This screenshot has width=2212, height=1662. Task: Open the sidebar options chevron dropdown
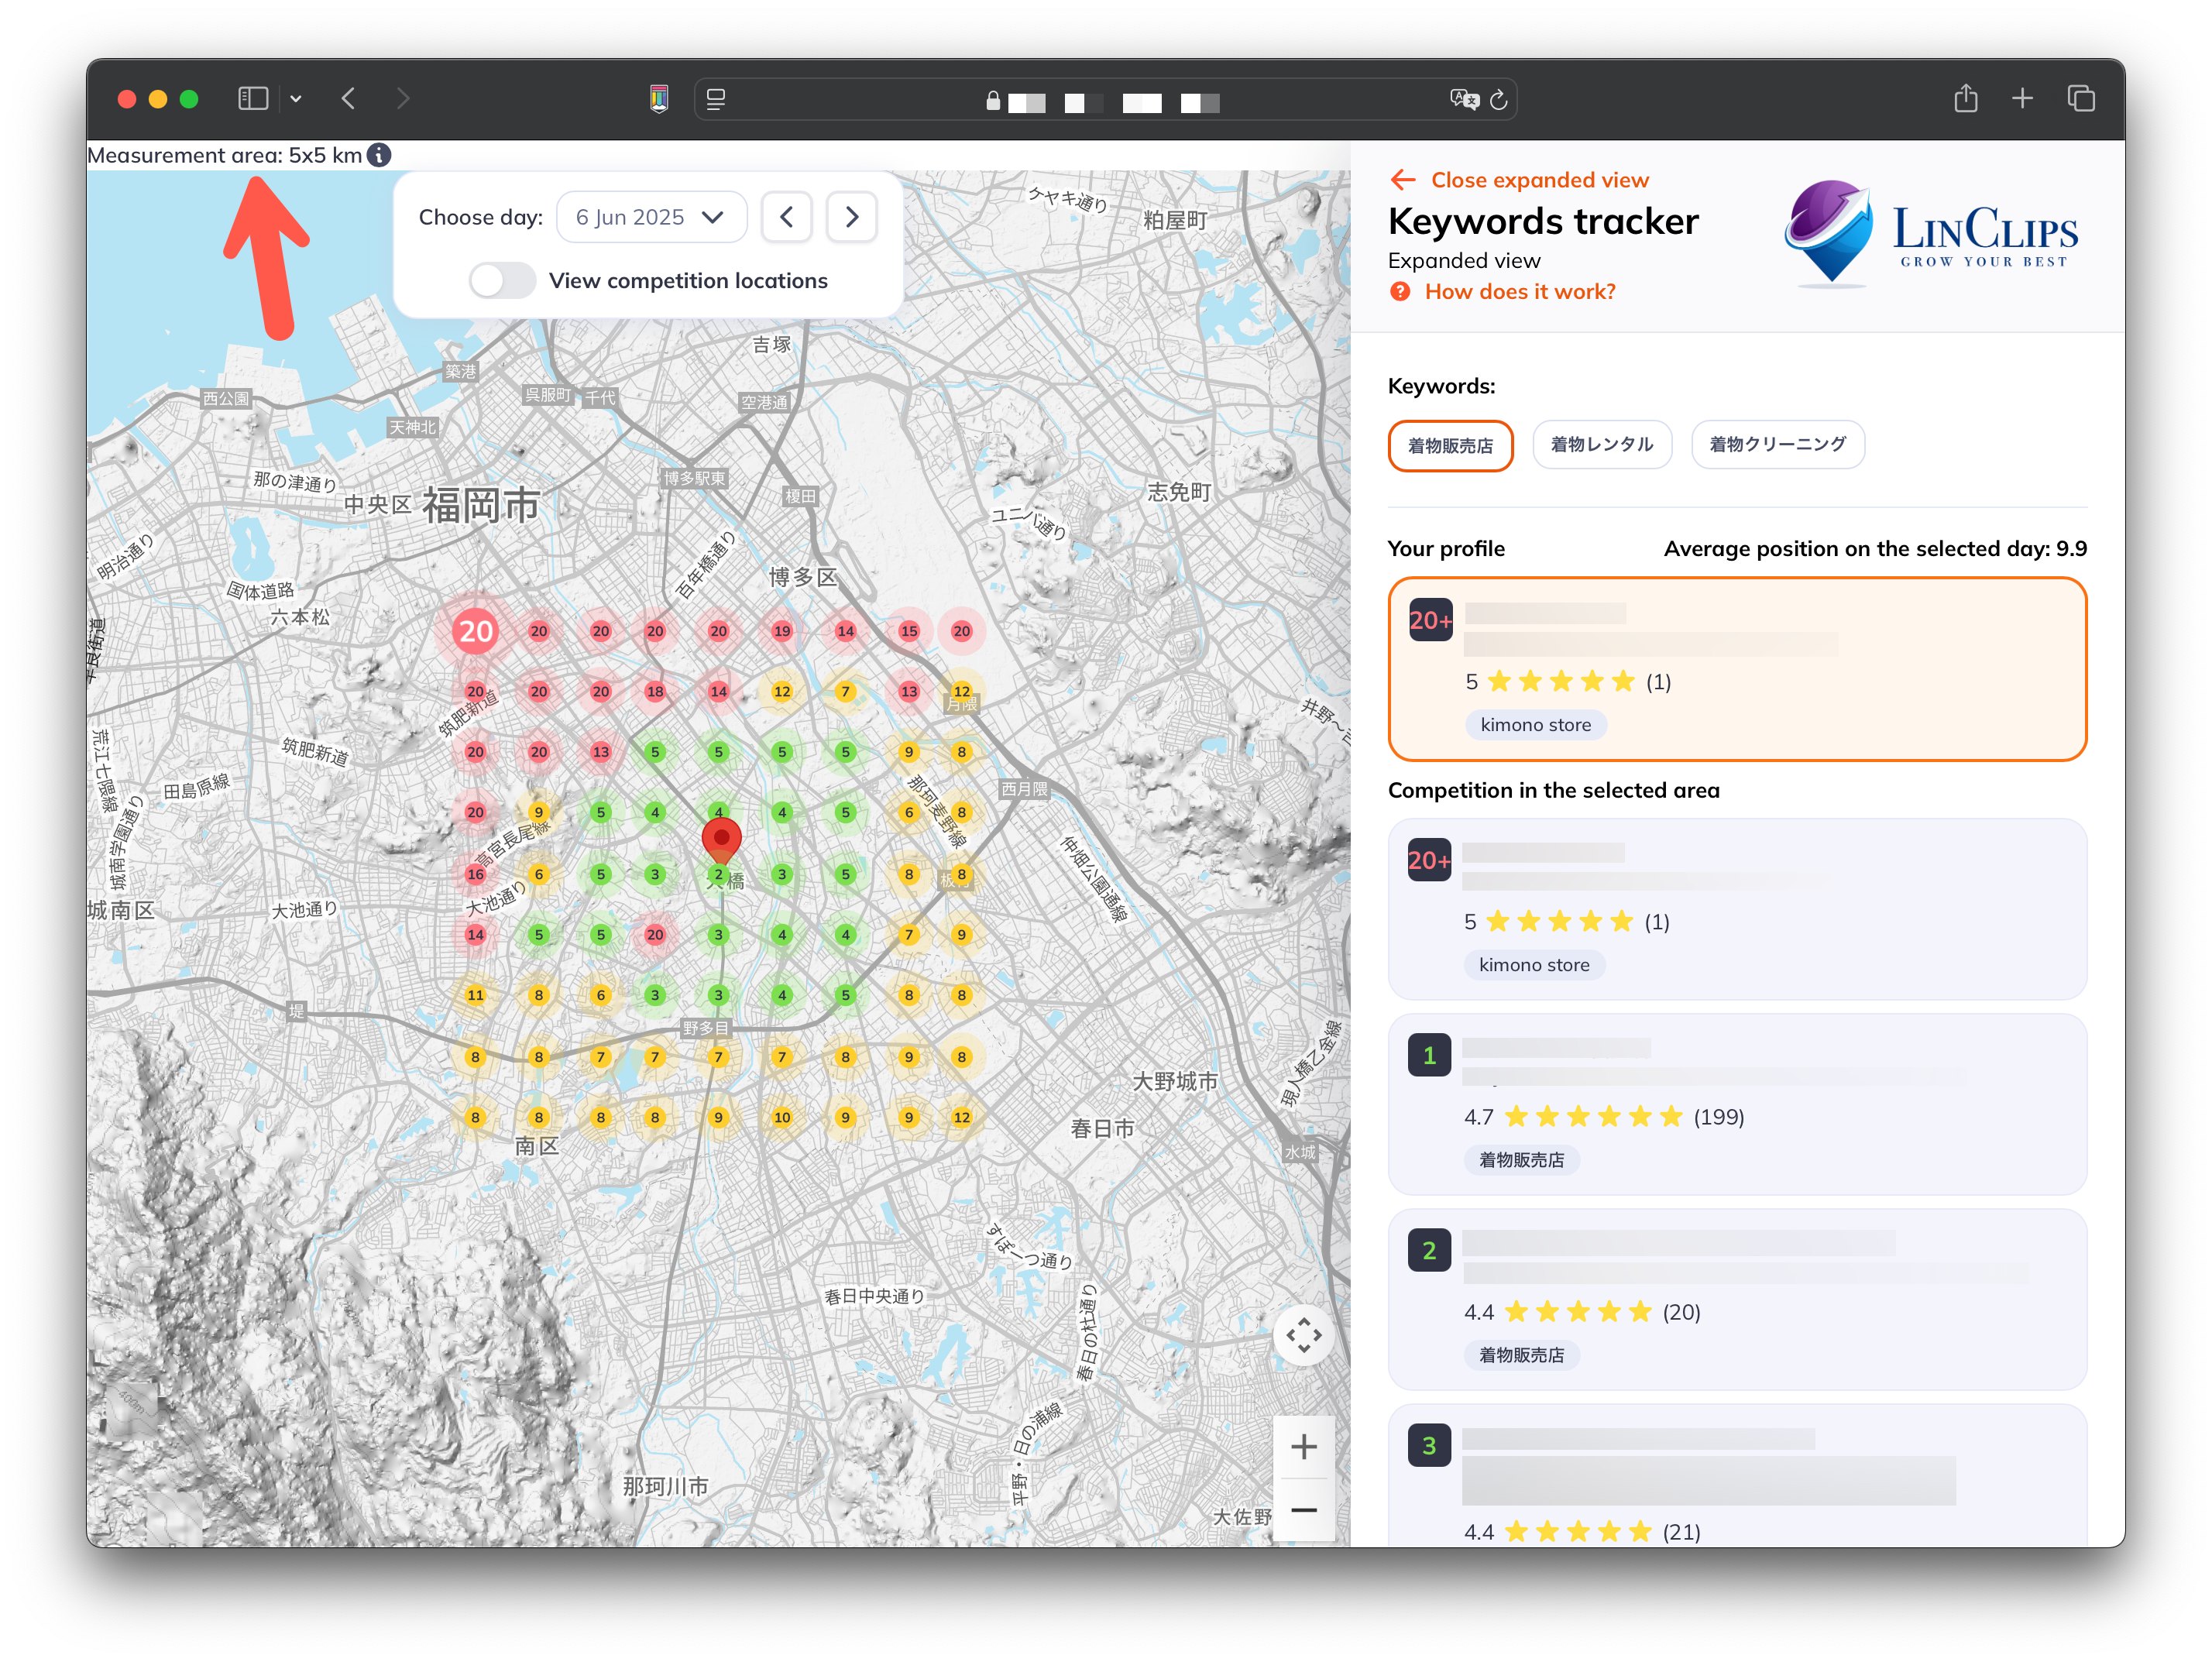296,99
